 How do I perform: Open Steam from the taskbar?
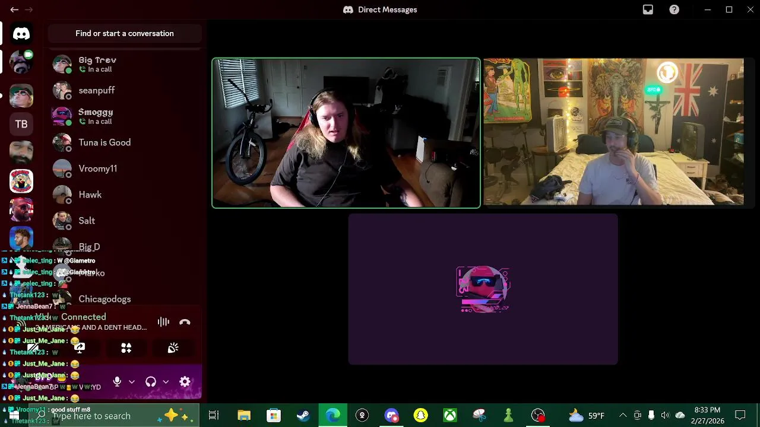coord(303,416)
